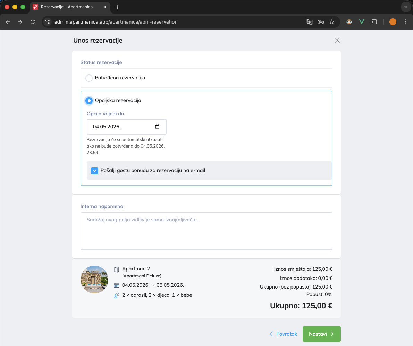
Task: Click the door icon beside Apartman 2
Action: (116, 269)
